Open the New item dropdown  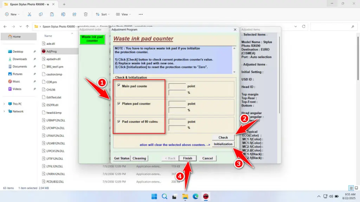click(x=12, y=14)
